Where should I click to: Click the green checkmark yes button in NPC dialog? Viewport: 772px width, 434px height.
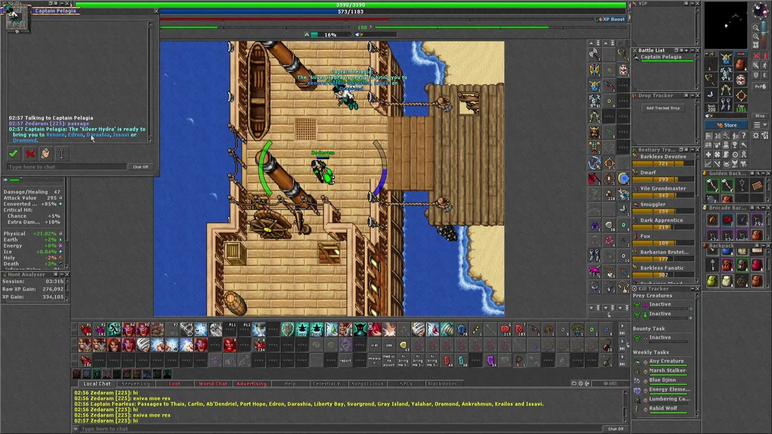[x=13, y=154]
